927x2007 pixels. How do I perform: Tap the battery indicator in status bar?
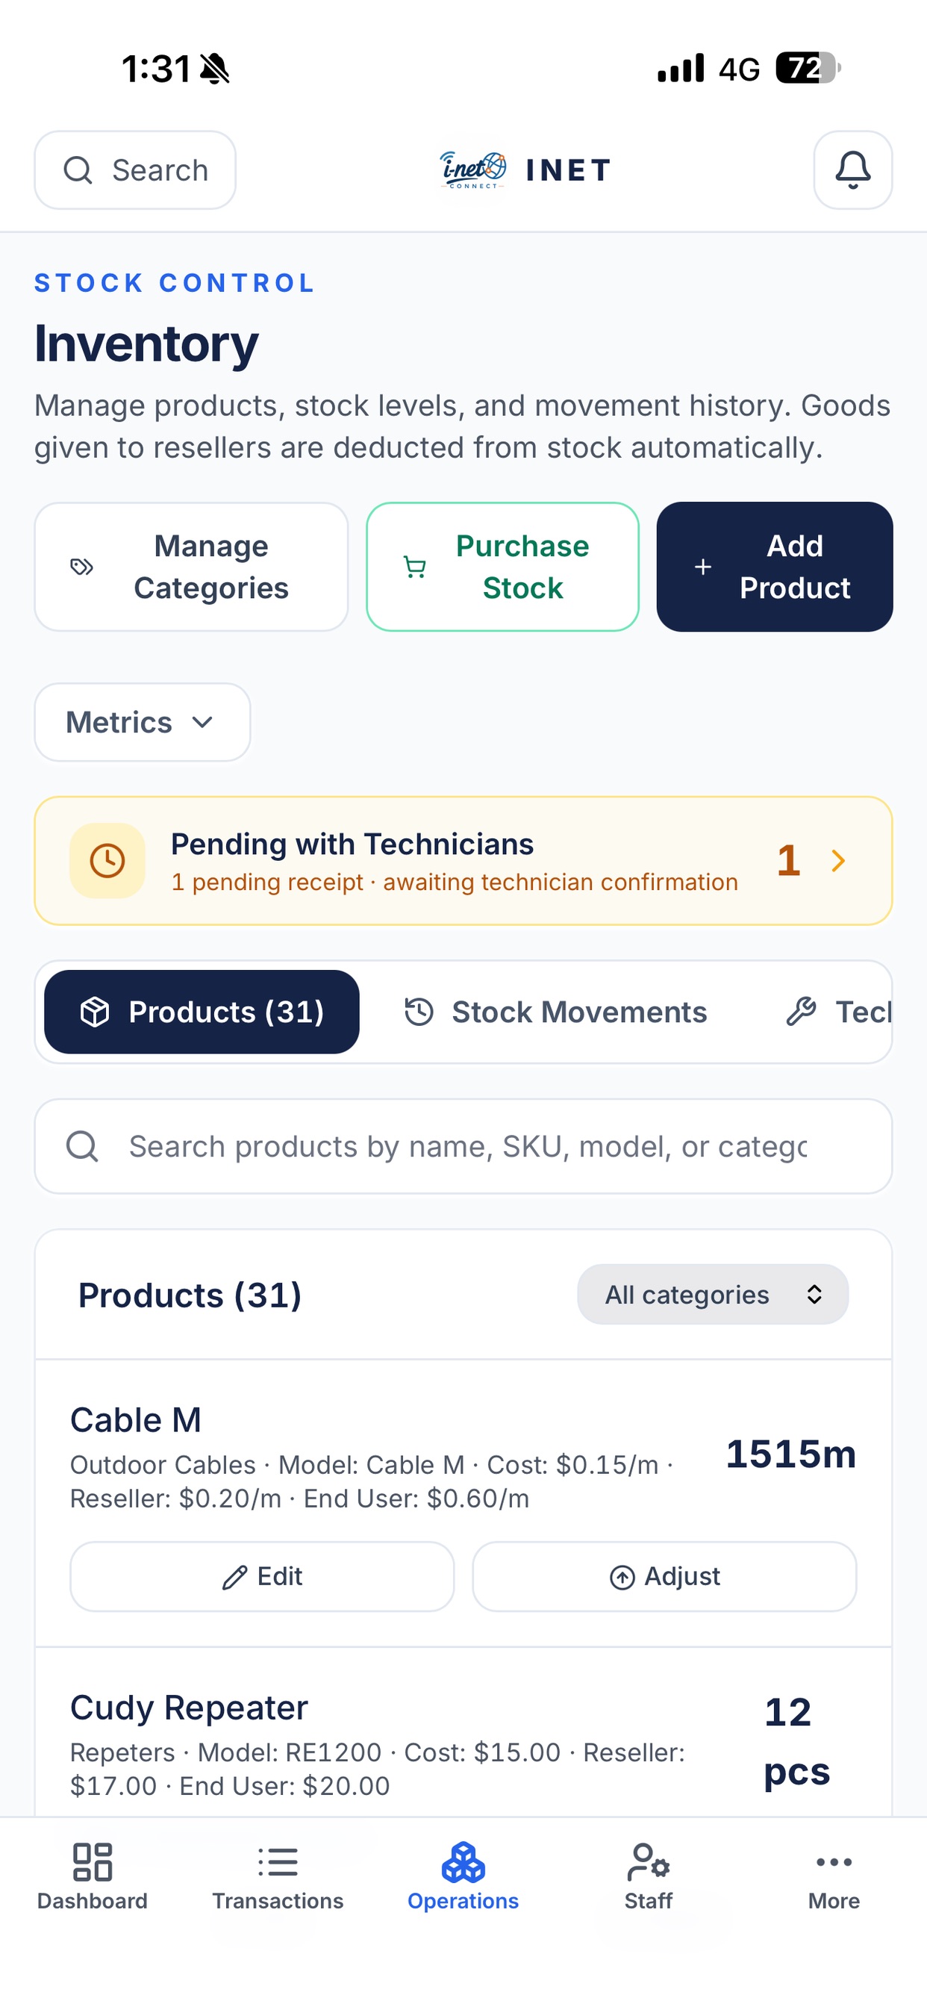808,68
